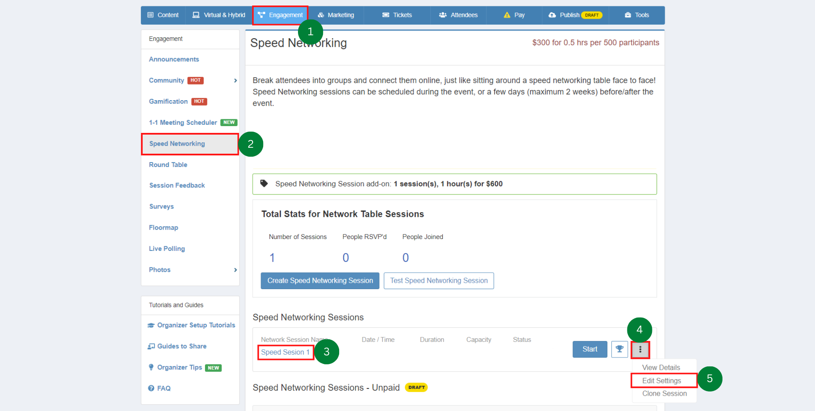
Task: Expand the Community submenu chevron
Action: 235,80
